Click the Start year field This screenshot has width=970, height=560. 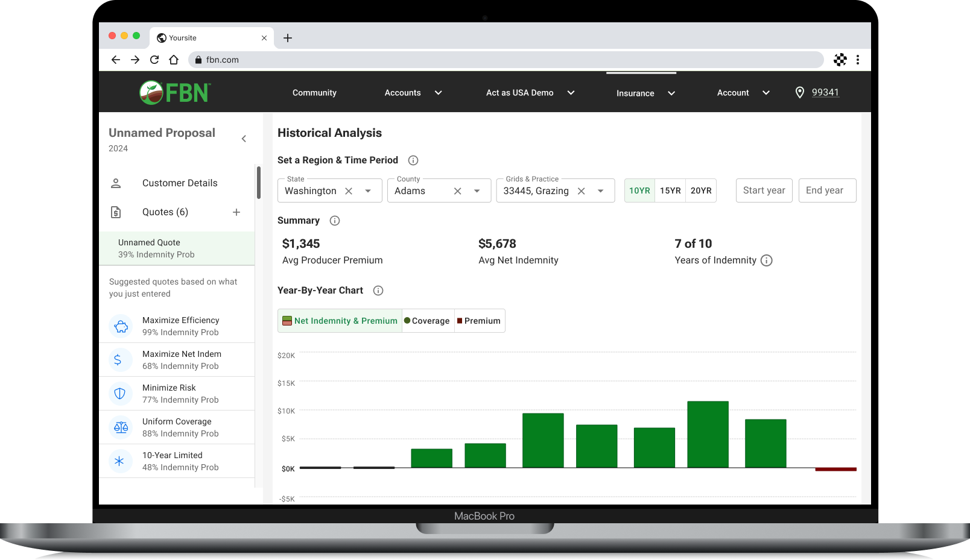point(764,190)
